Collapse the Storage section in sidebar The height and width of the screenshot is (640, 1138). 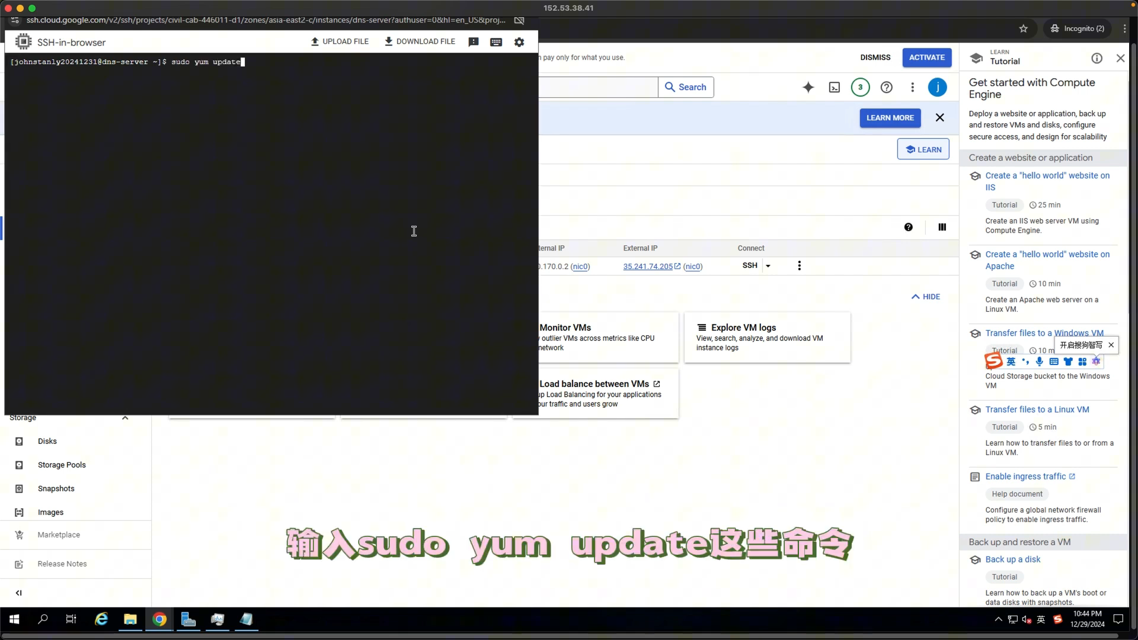[125, 418]
